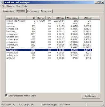The height and width of the screenshot is (107, 105).
Task: Toggle Show processes from all users checkbox
Action: click(x=6, y=95)
